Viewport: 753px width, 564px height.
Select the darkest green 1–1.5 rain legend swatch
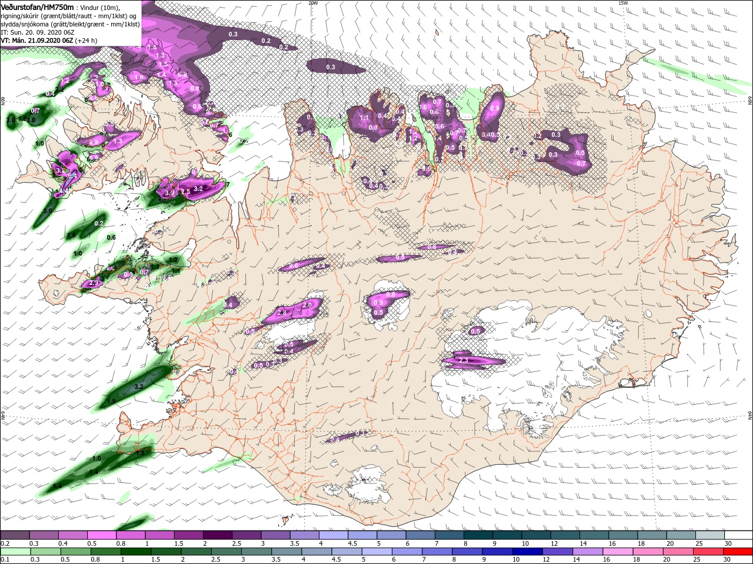pos(135,552)
